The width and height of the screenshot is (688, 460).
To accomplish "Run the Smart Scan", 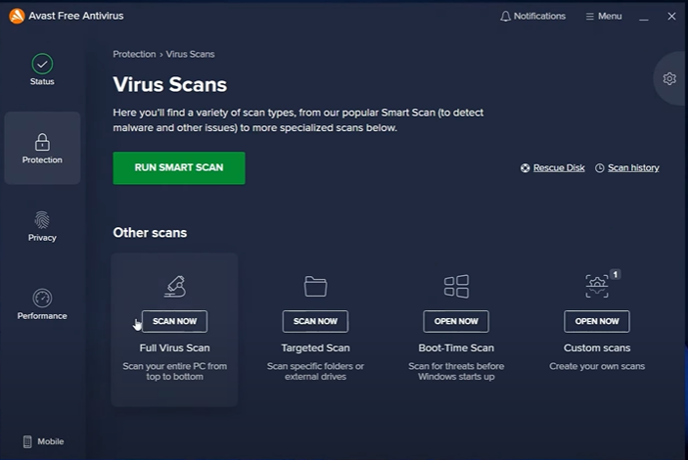I will point(179,168).
